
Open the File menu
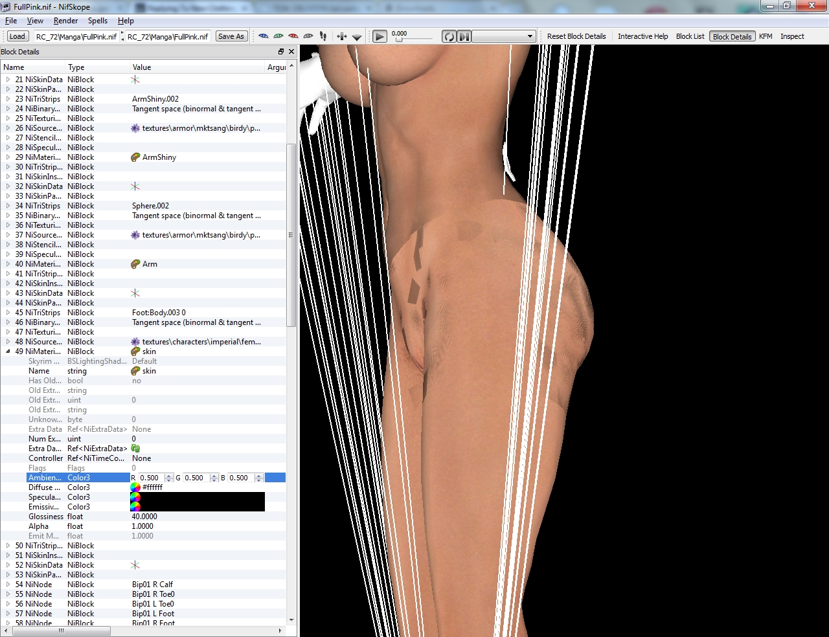click(x=11, y=21)
